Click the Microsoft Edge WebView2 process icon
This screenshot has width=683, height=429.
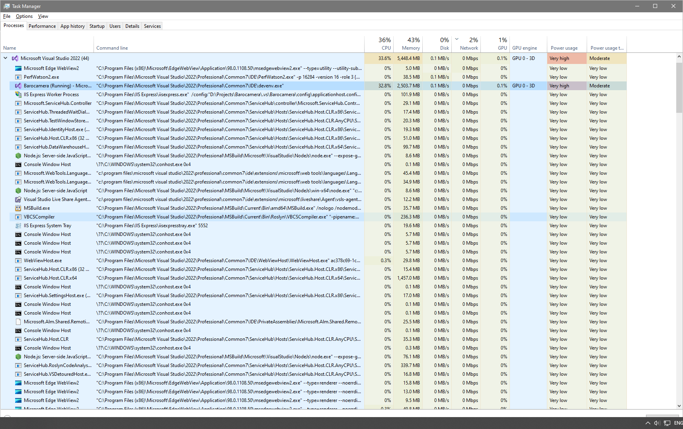pyautogui.click(x=18, y=68)
